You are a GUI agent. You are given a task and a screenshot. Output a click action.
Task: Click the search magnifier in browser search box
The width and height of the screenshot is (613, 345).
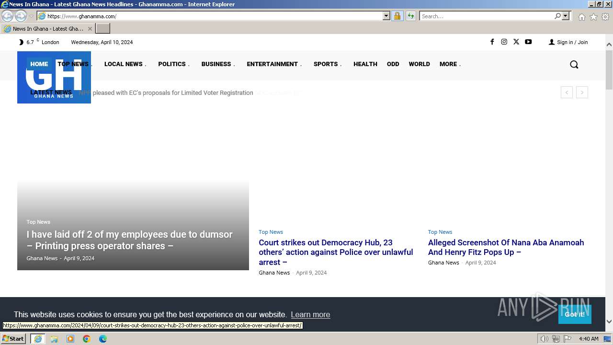point(557,16)
